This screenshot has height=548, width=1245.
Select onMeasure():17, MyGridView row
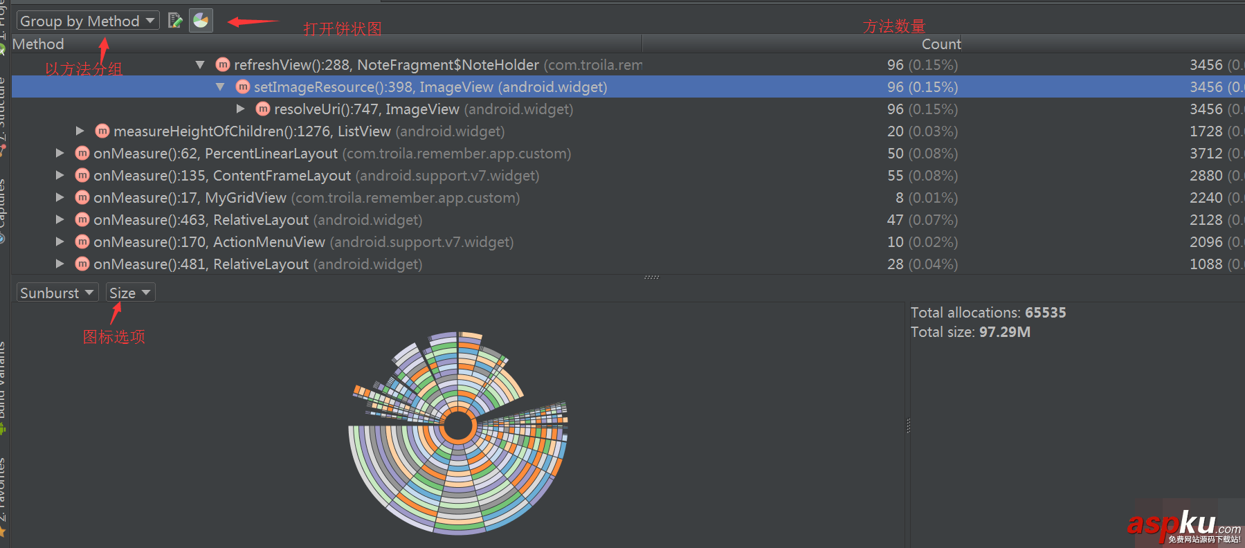(628, 198)
